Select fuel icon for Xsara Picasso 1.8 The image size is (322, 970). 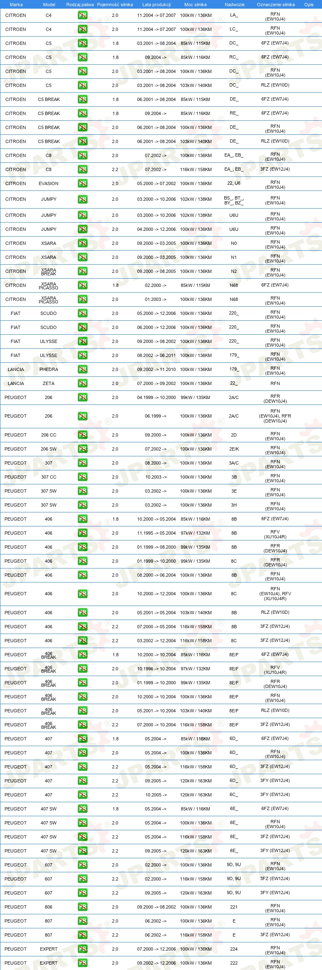click(x=83, y=285)
